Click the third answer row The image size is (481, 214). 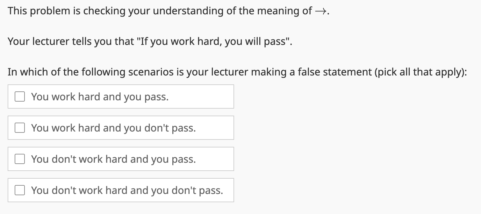coord(120,159)
